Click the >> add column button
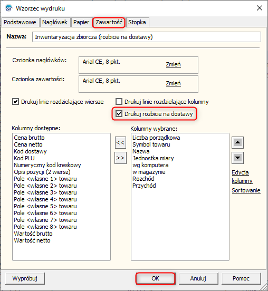268x291 pixels. (x=120, y=158)
